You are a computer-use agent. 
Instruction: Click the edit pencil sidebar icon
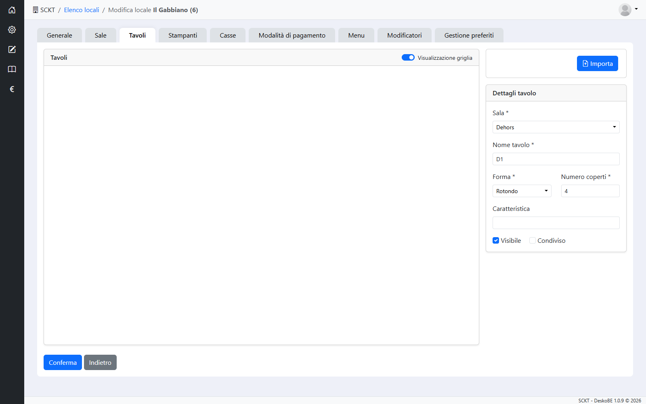[x=12, y=49]
